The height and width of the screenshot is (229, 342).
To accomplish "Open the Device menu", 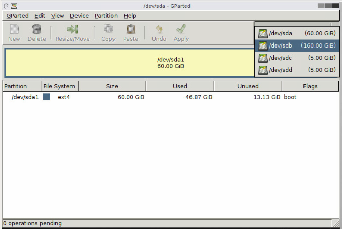I will pos(80,16).
